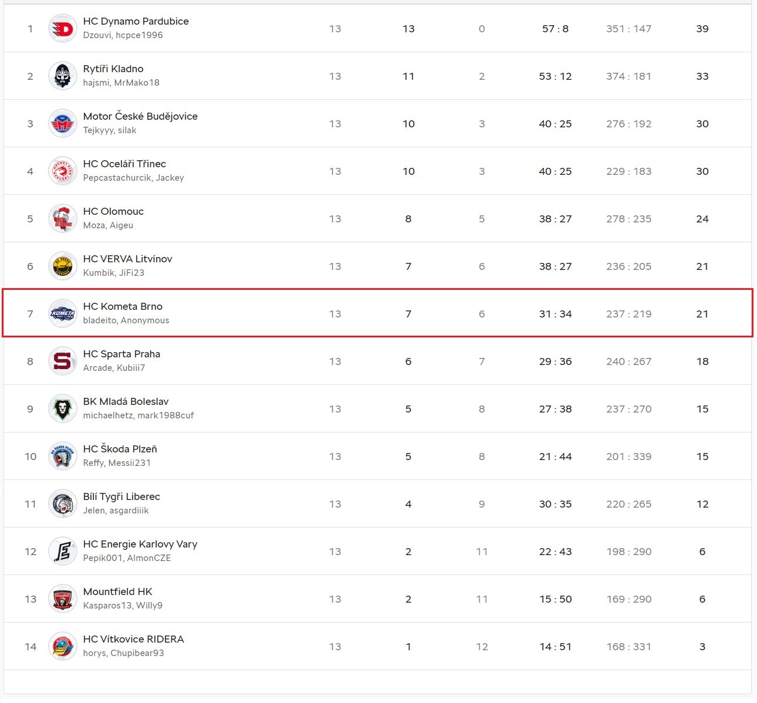
Task: Select the HC Oceláři Třinec logo
Action: click(x=62, y=171)
